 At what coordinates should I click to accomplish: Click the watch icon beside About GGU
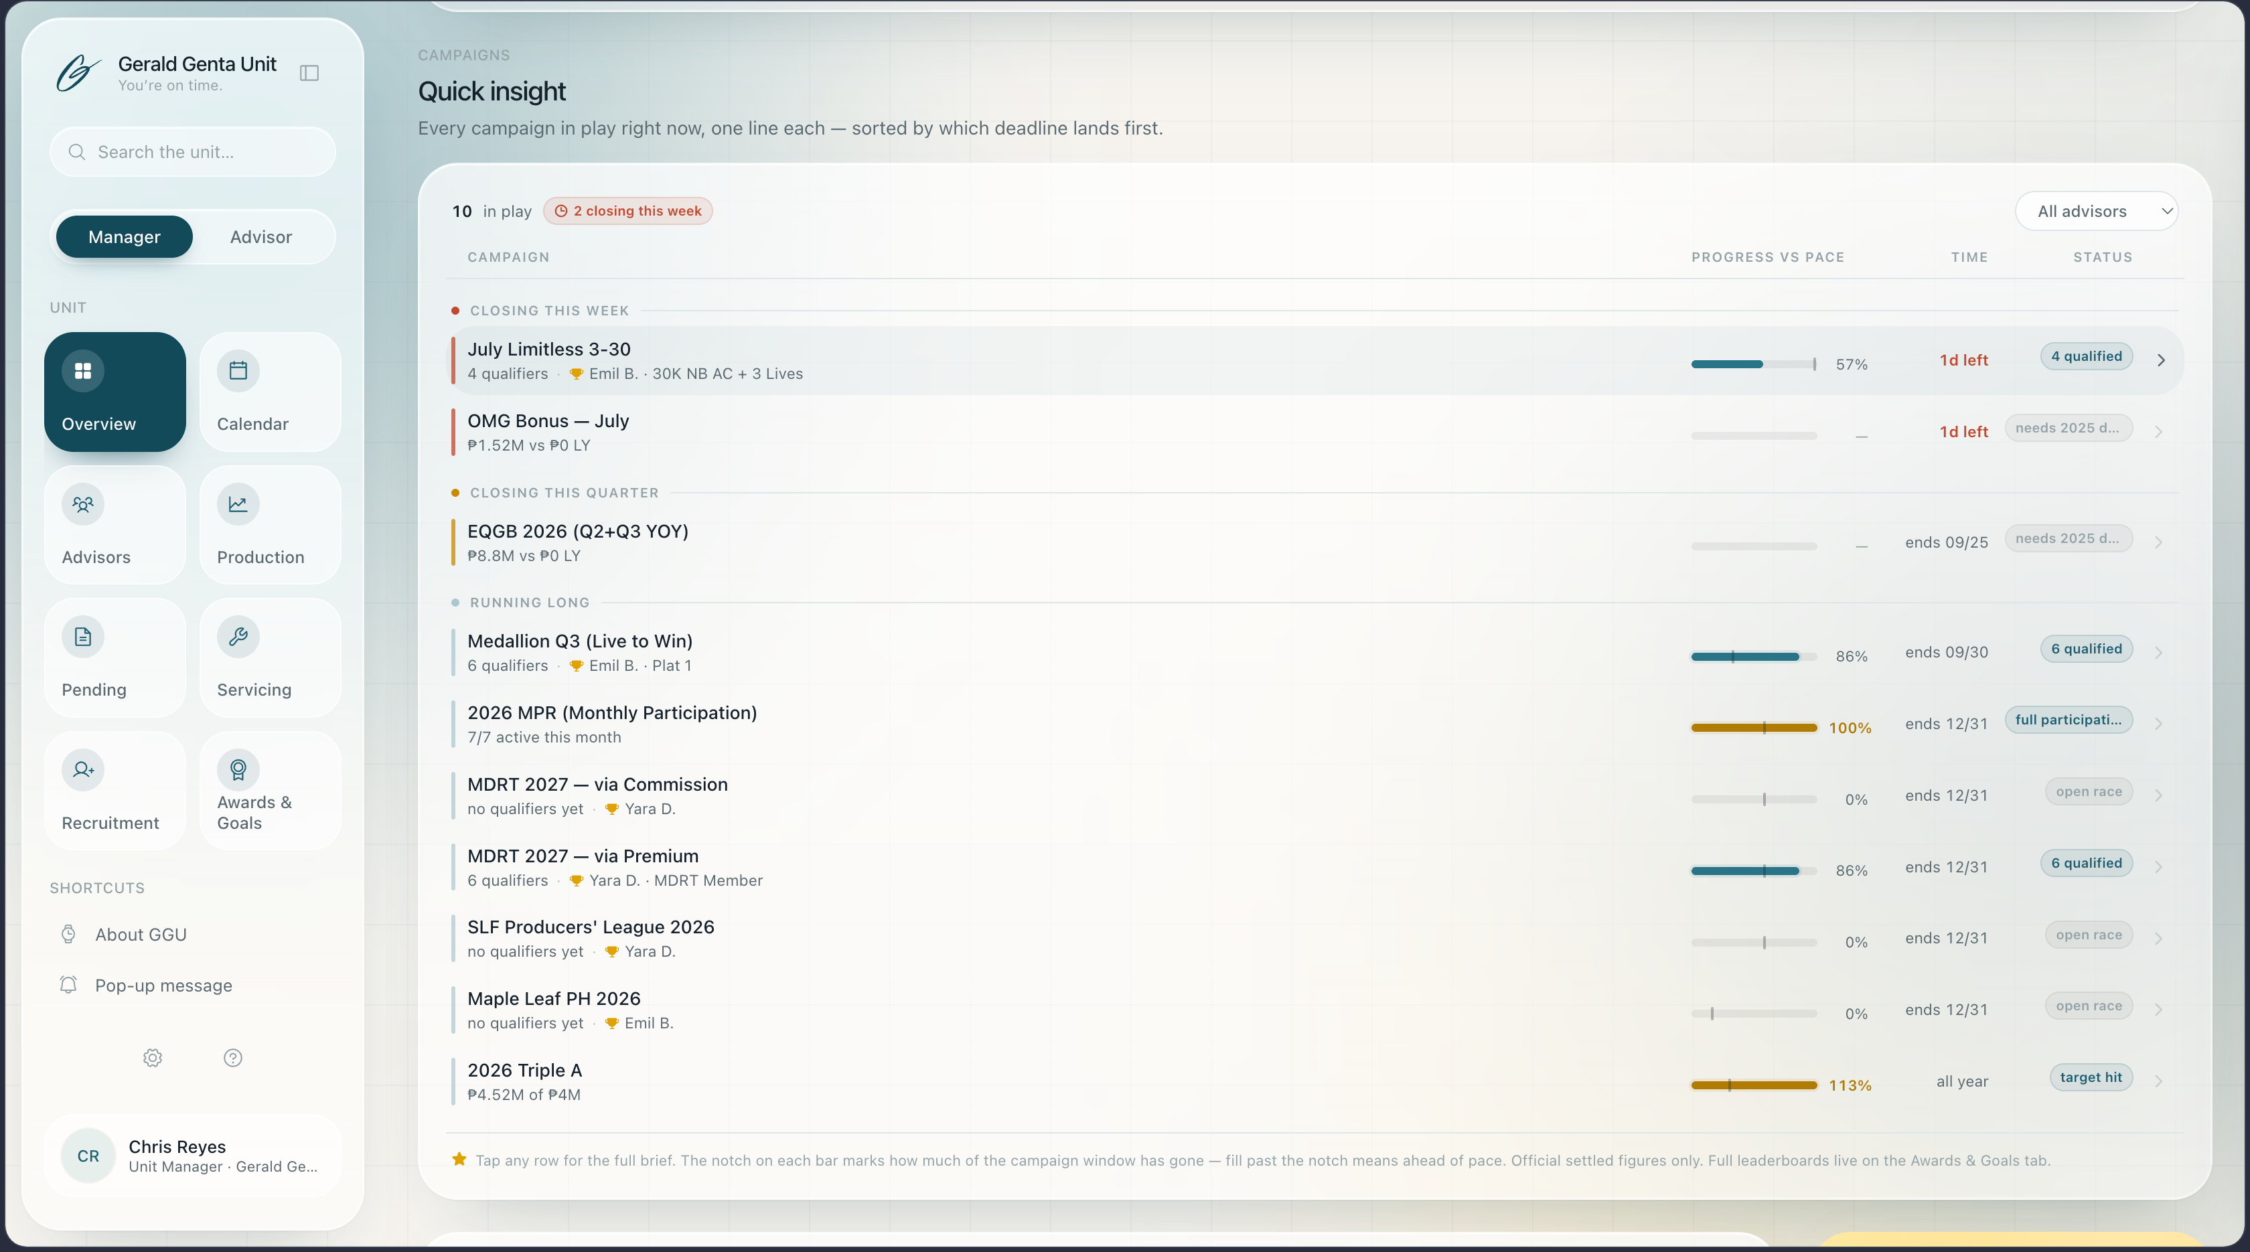click(68, 934)
